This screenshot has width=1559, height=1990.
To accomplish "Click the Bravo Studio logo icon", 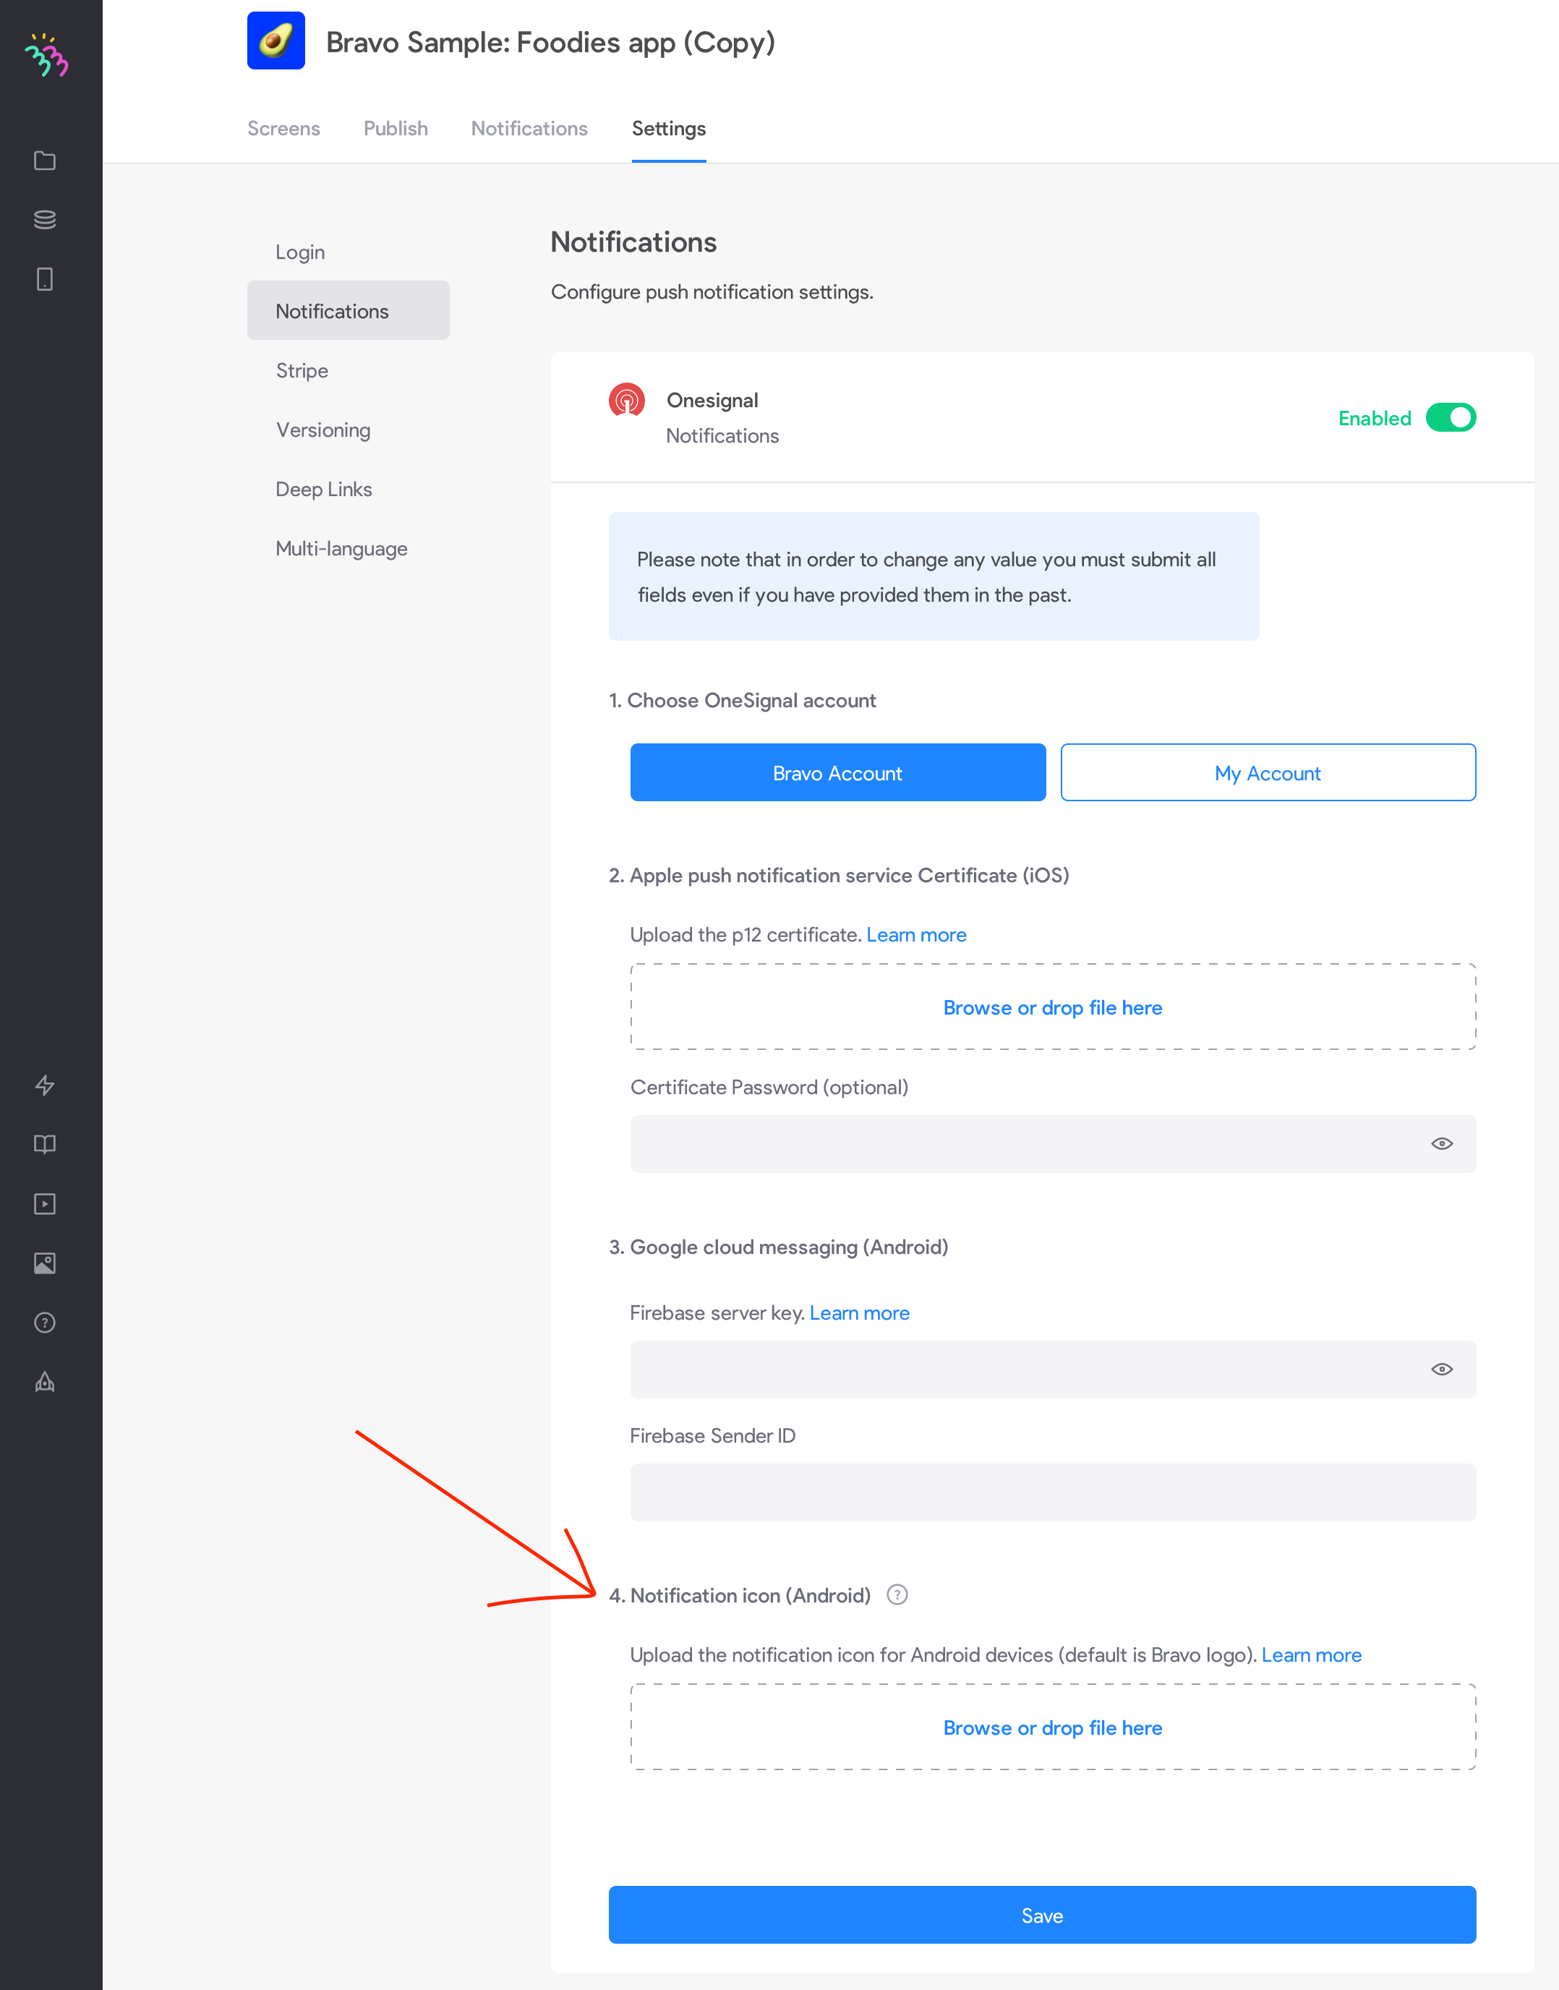I will [46, 56].
